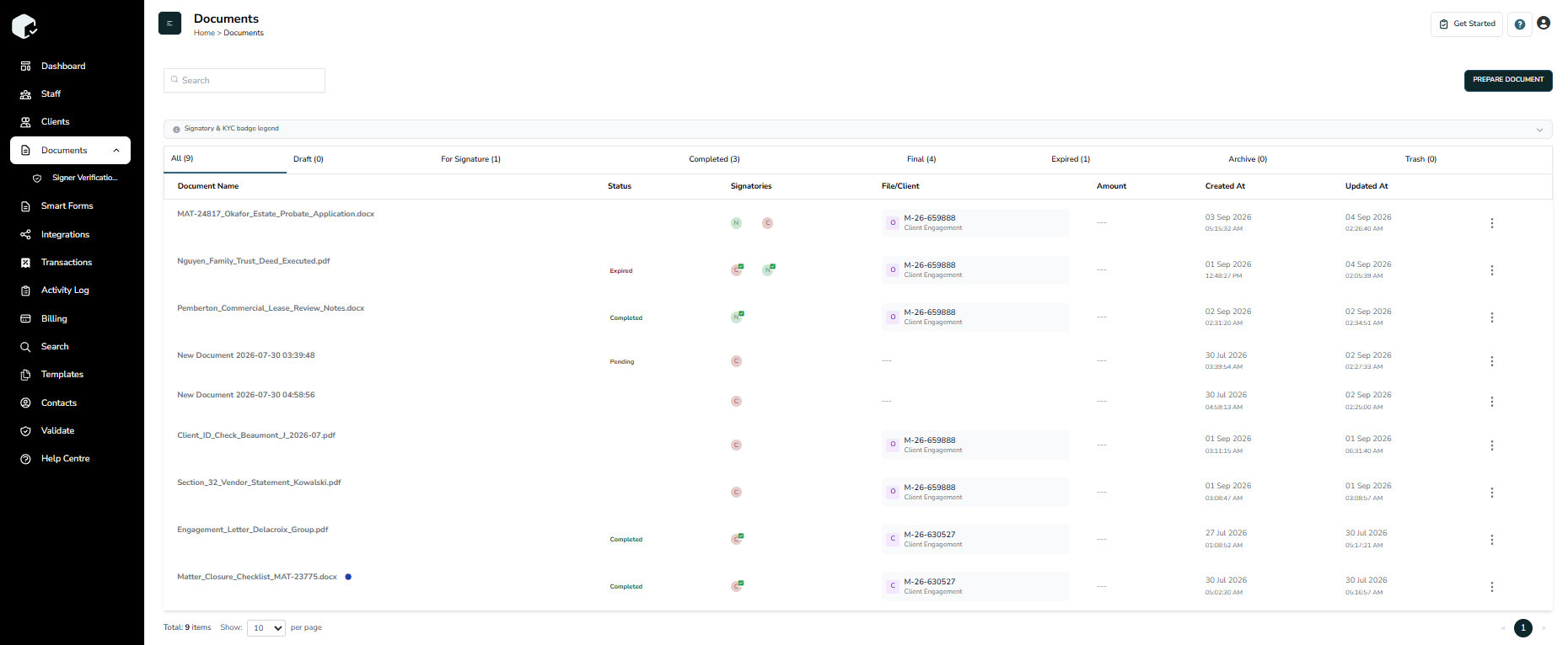Focus the document Search input field
This screenshot has width=1568, height=645.
[244, 81]
